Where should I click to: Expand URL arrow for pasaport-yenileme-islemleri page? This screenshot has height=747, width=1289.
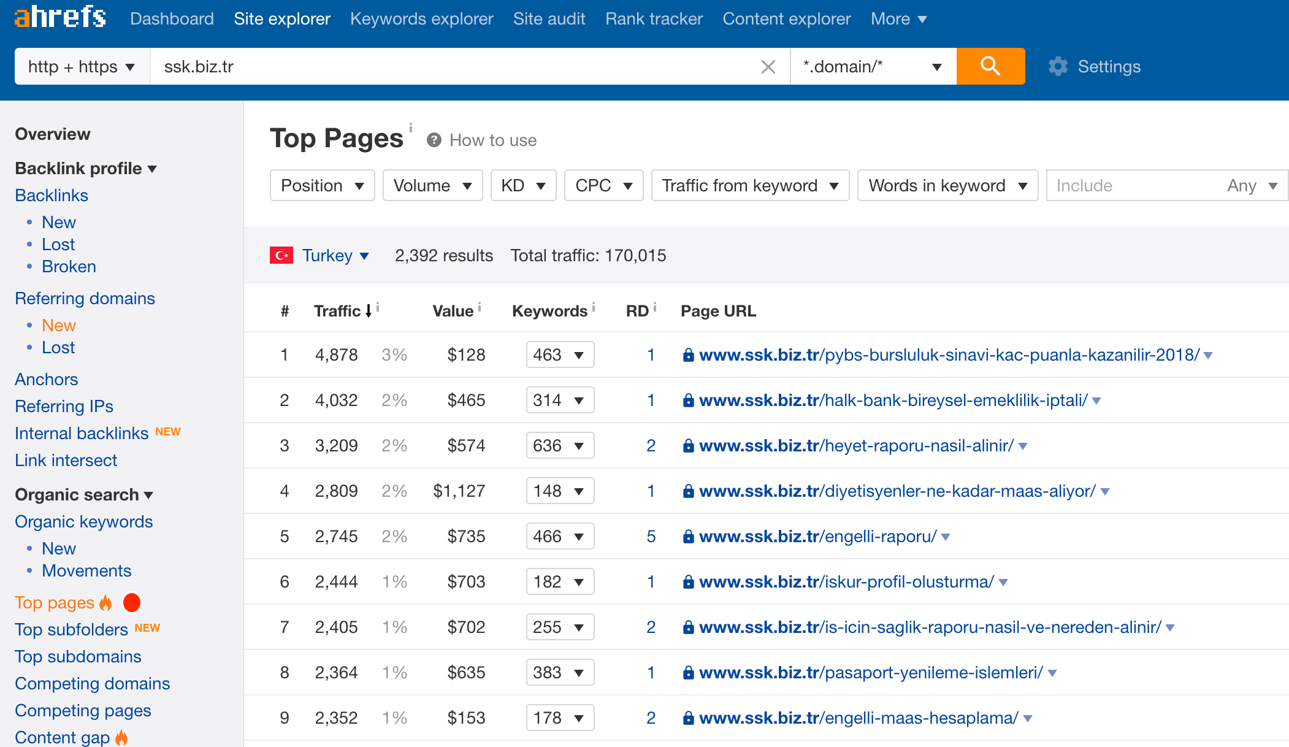[1052, 673]
